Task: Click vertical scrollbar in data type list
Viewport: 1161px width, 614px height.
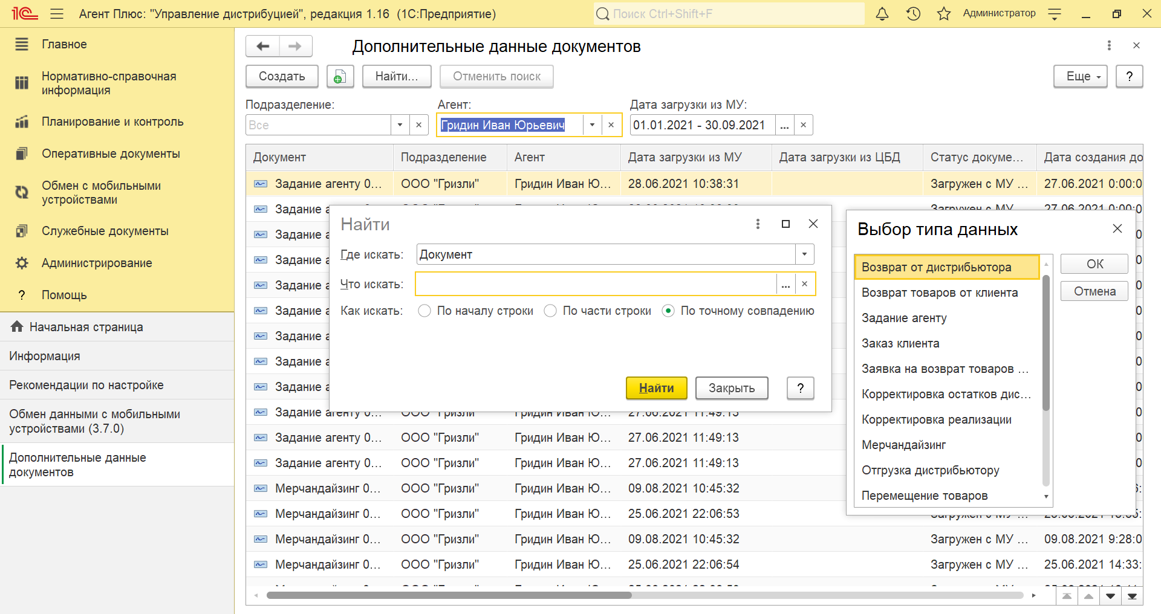Action: pos(1046,343)
